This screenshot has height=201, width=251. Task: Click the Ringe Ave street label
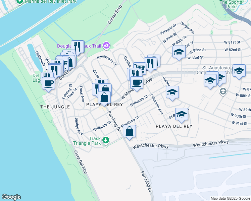(79, 126)
